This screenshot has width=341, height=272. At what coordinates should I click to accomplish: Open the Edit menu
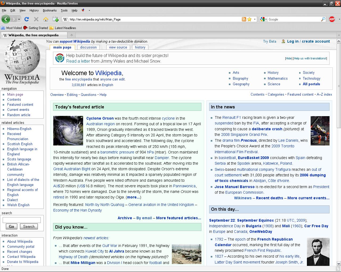tap(13, 10)
